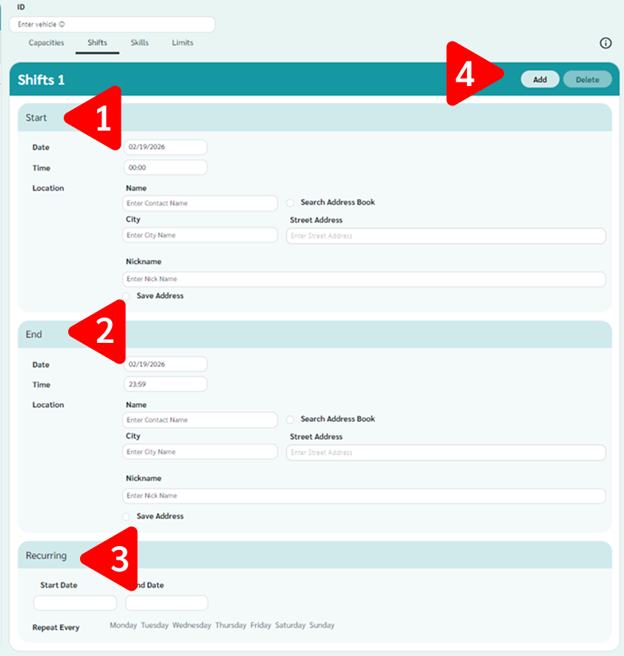This screenshot has width=624, height=656.
Task: Click the Recurring Start Date field
Action: tap(75, 603)
